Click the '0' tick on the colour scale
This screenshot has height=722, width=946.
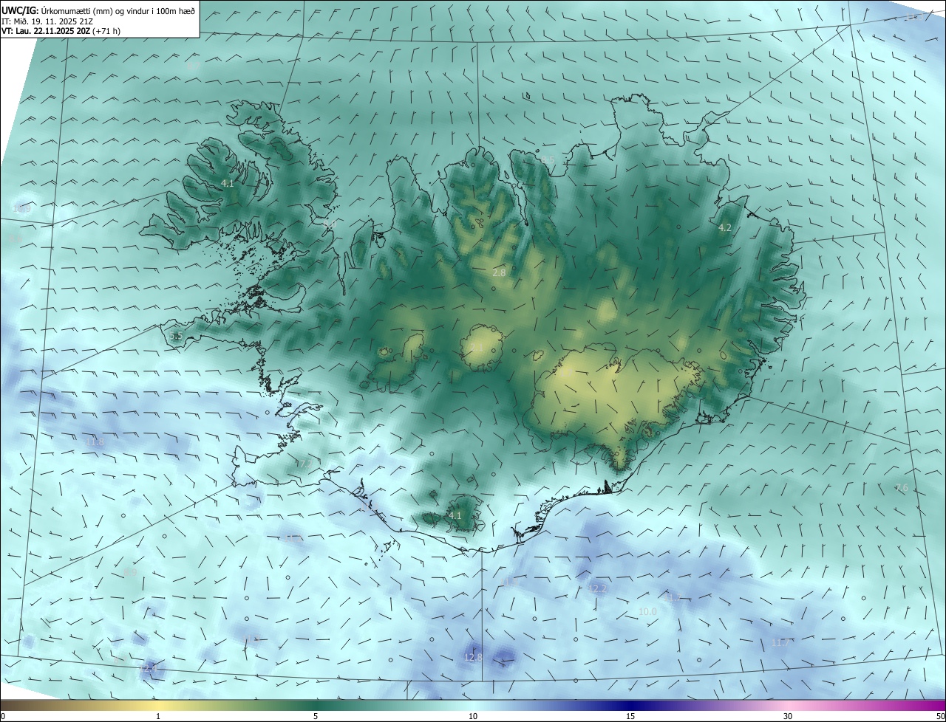tap(3, 716)
